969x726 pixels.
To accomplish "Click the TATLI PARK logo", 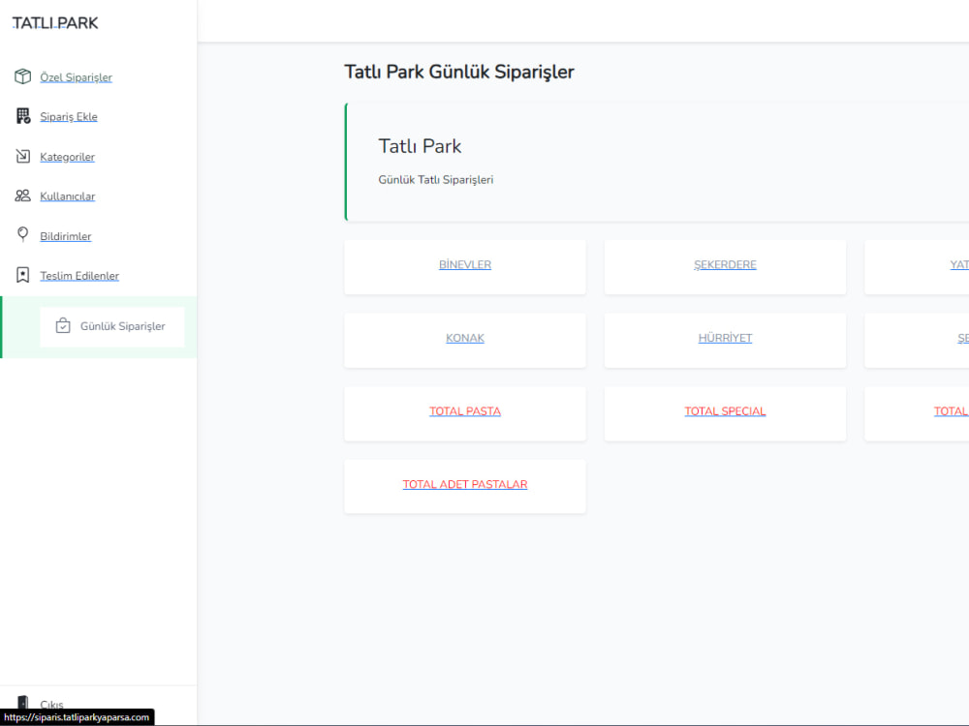I will click(x=55, y=23).
